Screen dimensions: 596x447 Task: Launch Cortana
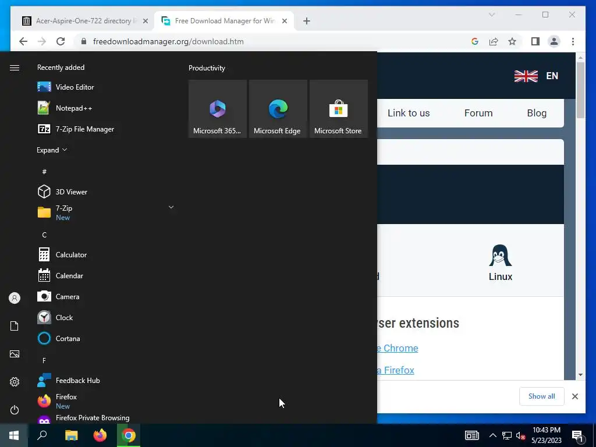105,338
